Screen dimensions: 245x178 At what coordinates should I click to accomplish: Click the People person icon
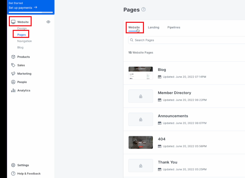(x=13, y=82)
